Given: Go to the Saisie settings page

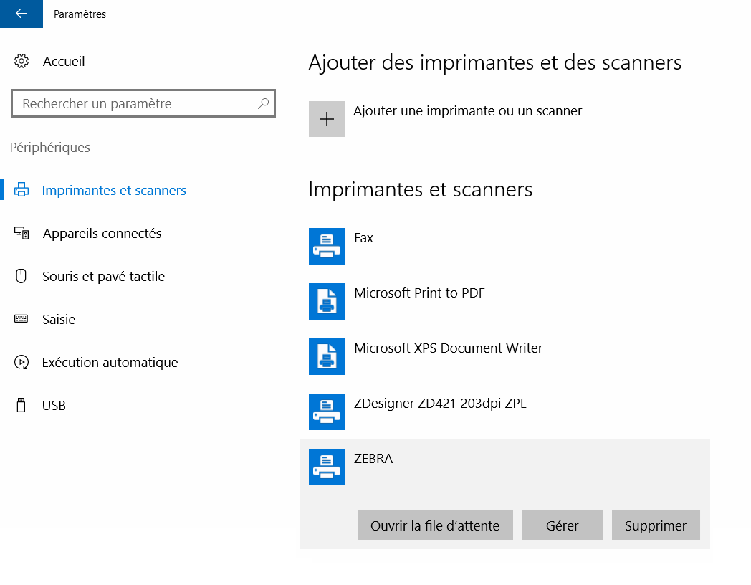Looking at the screenshot, I should tap(59, 320).
